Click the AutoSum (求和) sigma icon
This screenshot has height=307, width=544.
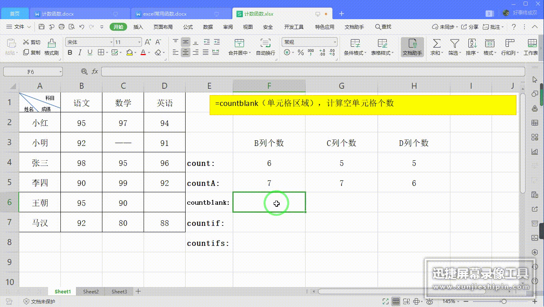436,43
